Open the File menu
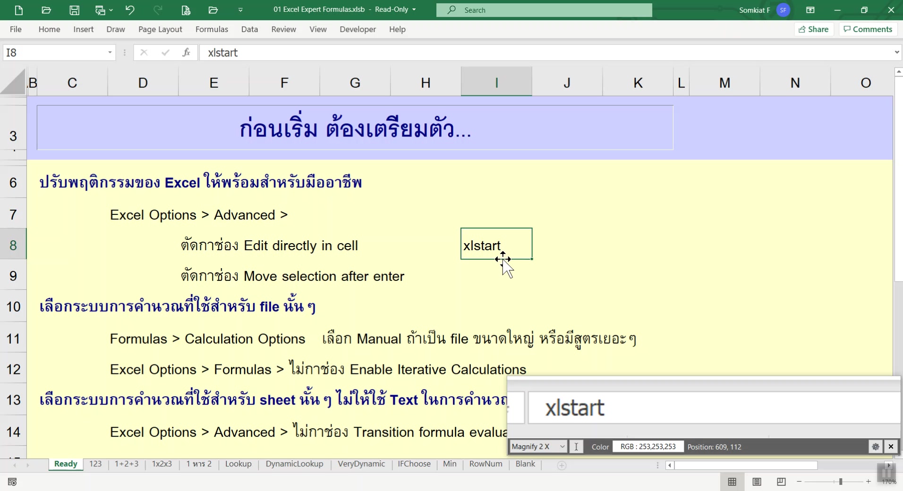Screen dimensions: 903x491 16,29
